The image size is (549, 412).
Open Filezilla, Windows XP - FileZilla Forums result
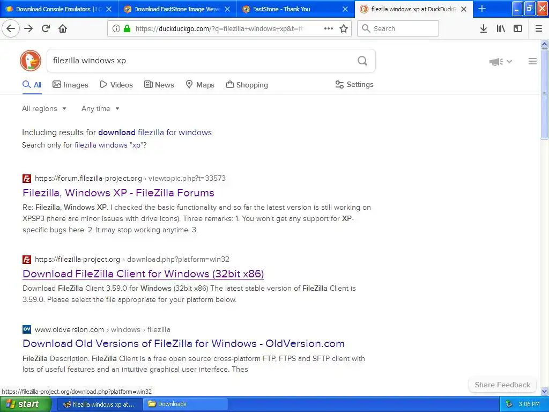118,193
